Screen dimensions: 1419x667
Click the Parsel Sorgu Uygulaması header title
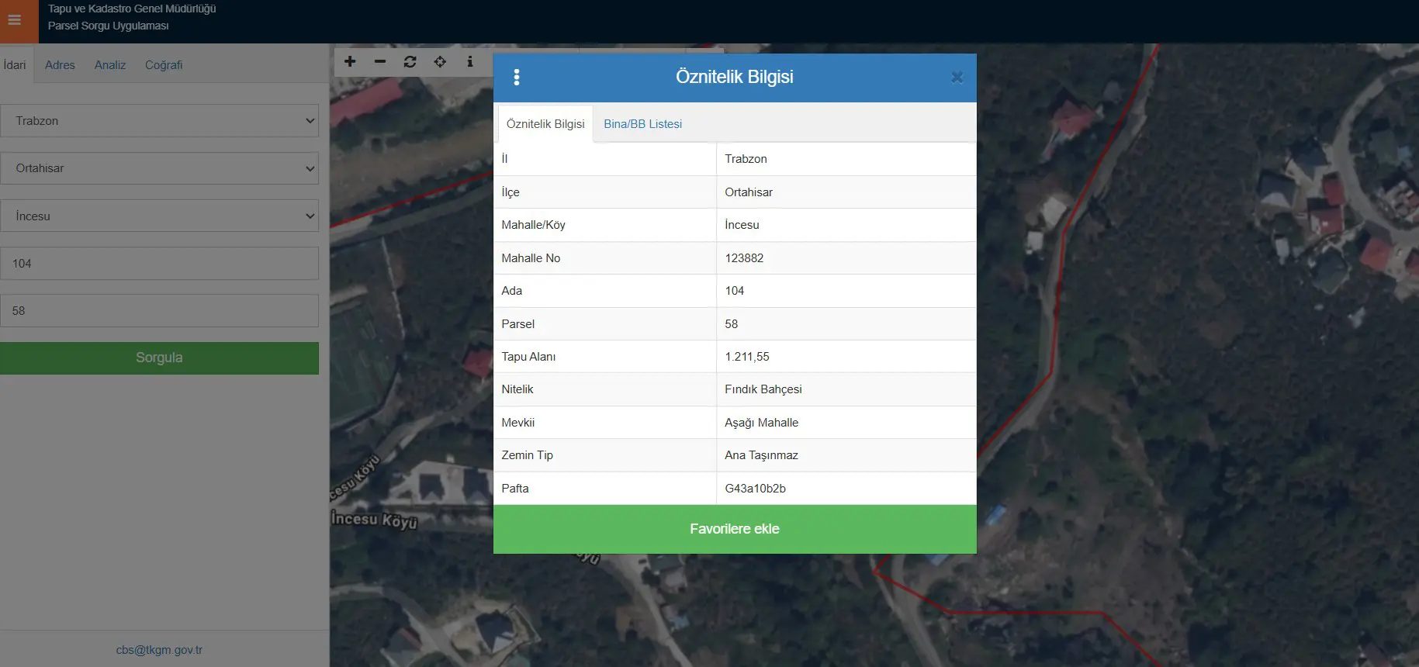[109, 26]
